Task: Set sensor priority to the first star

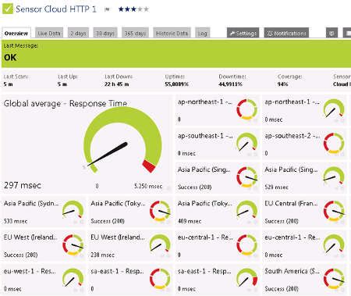Action: [x=121, y=9]
